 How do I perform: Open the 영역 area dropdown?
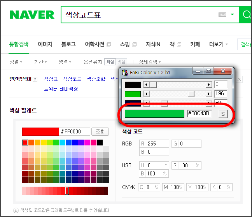pos(65,62)
